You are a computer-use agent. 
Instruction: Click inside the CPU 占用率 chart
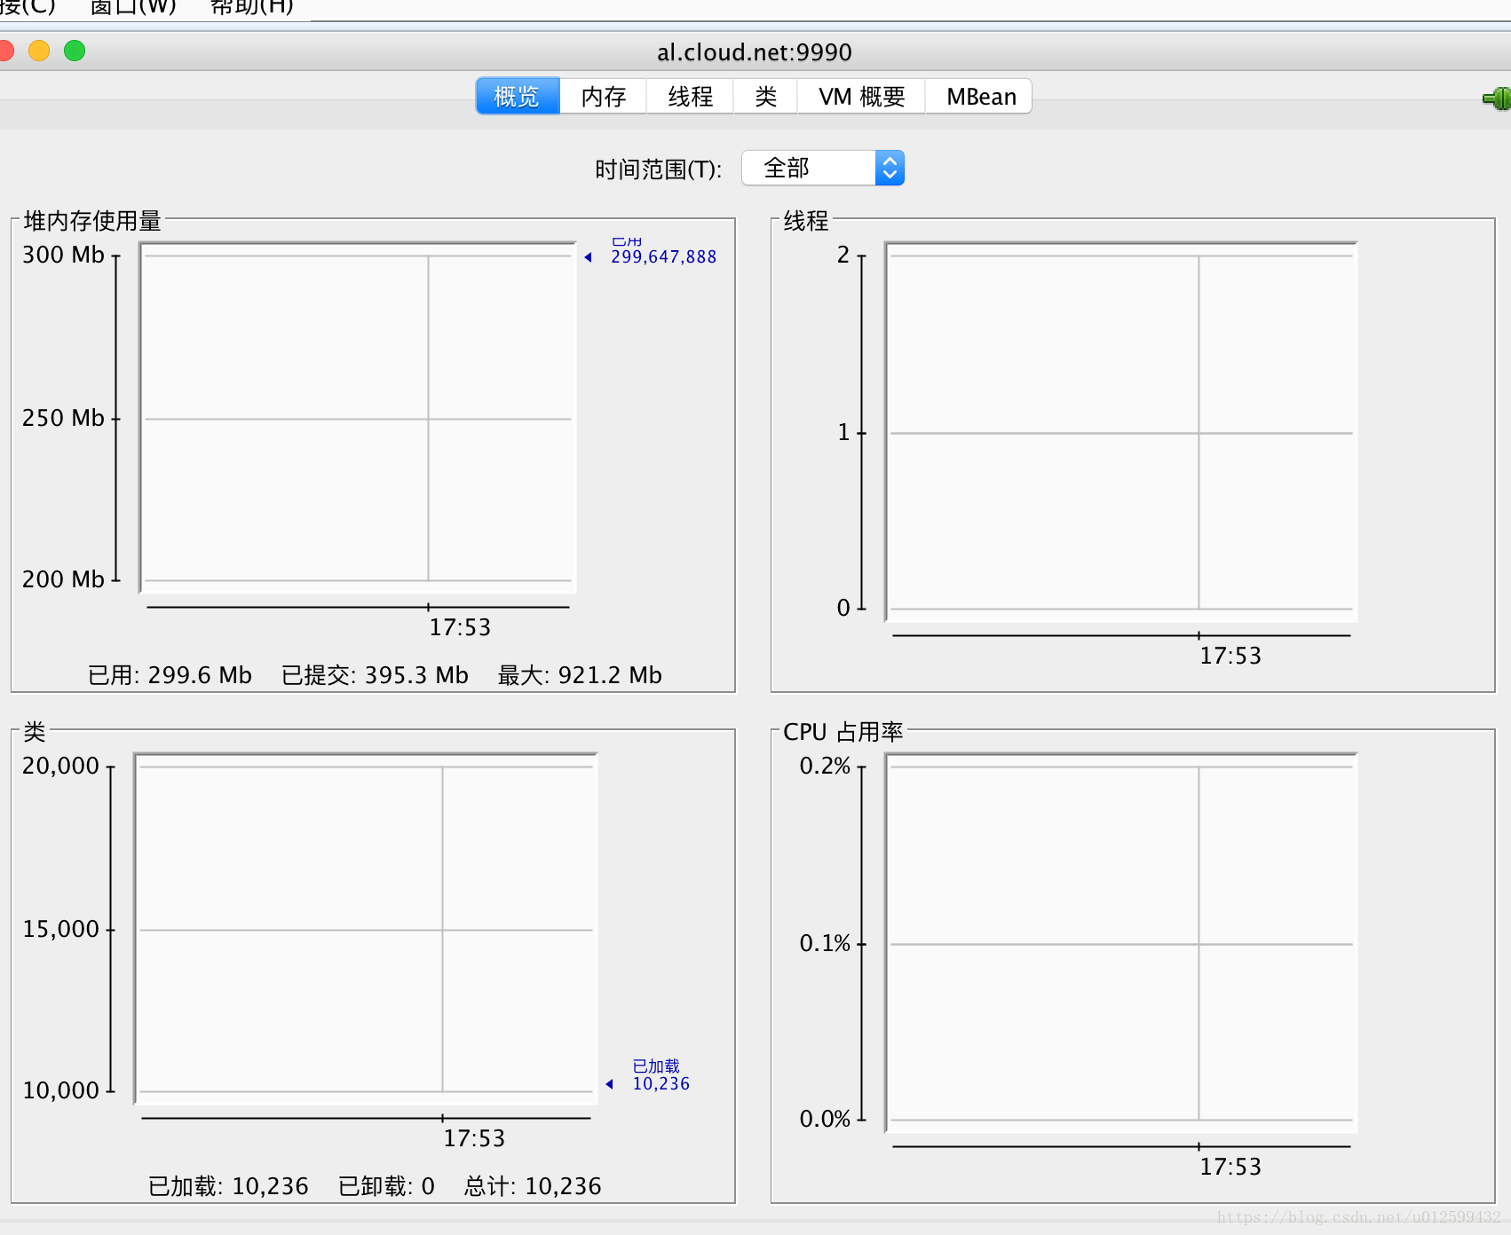1121,942
